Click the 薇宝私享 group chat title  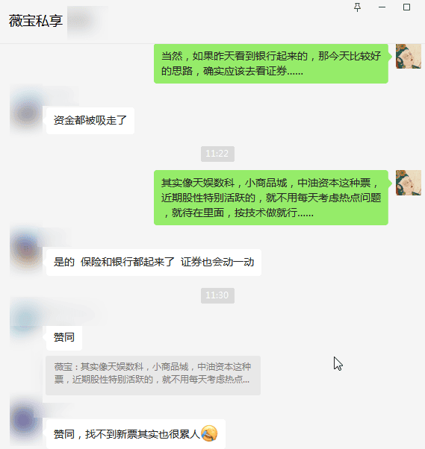(36, 21)
